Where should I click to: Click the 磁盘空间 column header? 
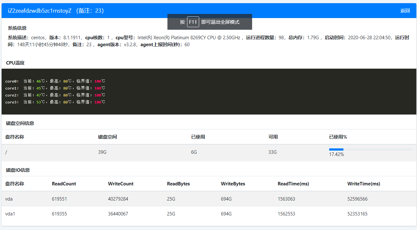(108, 137)
